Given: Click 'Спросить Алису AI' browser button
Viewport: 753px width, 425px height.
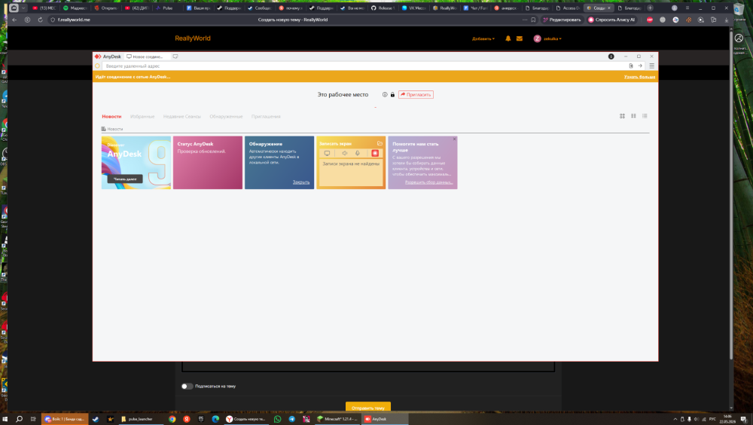Looking at the screenshot, I should [611, 20].
